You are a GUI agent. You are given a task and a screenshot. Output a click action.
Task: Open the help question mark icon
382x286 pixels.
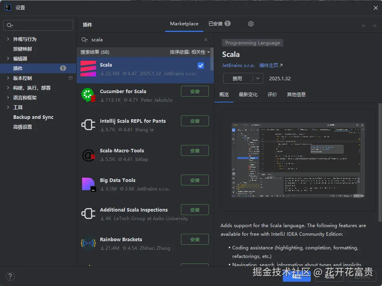pos(10,276)
